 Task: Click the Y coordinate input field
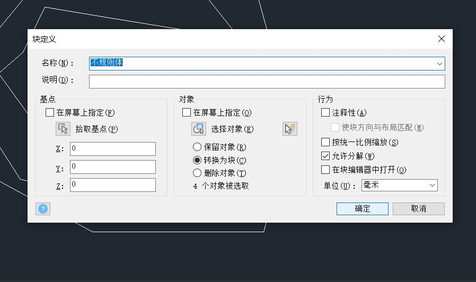click(113, 167)
